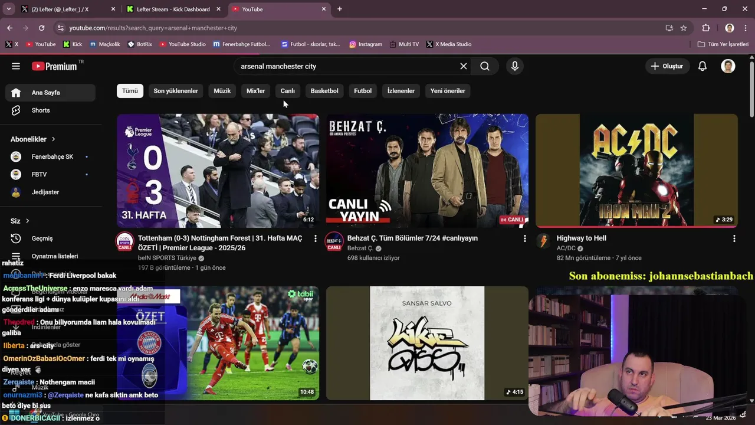
Task: Open more options for the Behzat Ç. video
Action: [525, 238]
